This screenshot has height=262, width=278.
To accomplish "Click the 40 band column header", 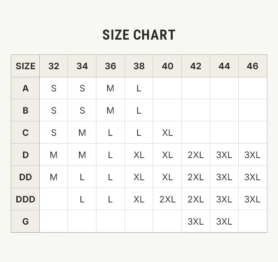I will (x=167, y=66).
